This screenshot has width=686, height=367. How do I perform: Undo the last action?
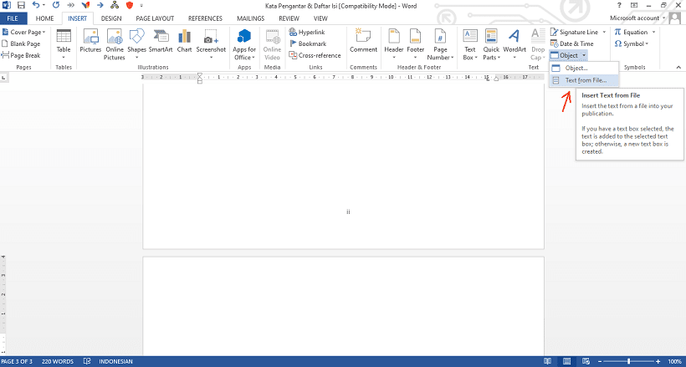coord(36,6)
